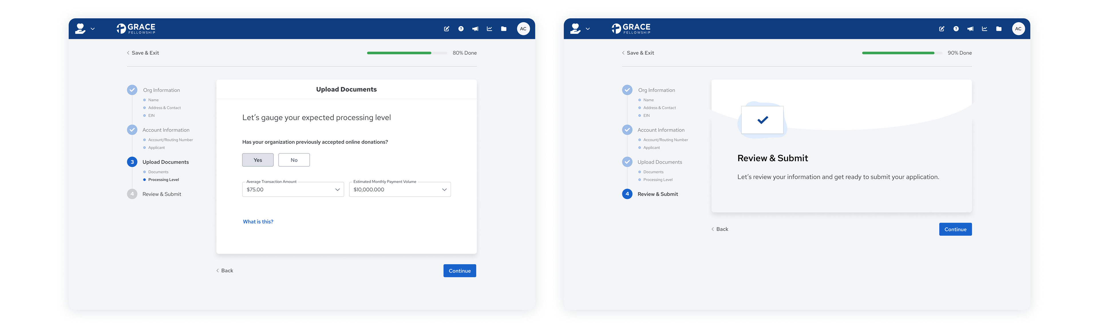Click completed Org Information checkmark on 90% screen
Screen dimensions: 1099x328
tap(627, 90)
